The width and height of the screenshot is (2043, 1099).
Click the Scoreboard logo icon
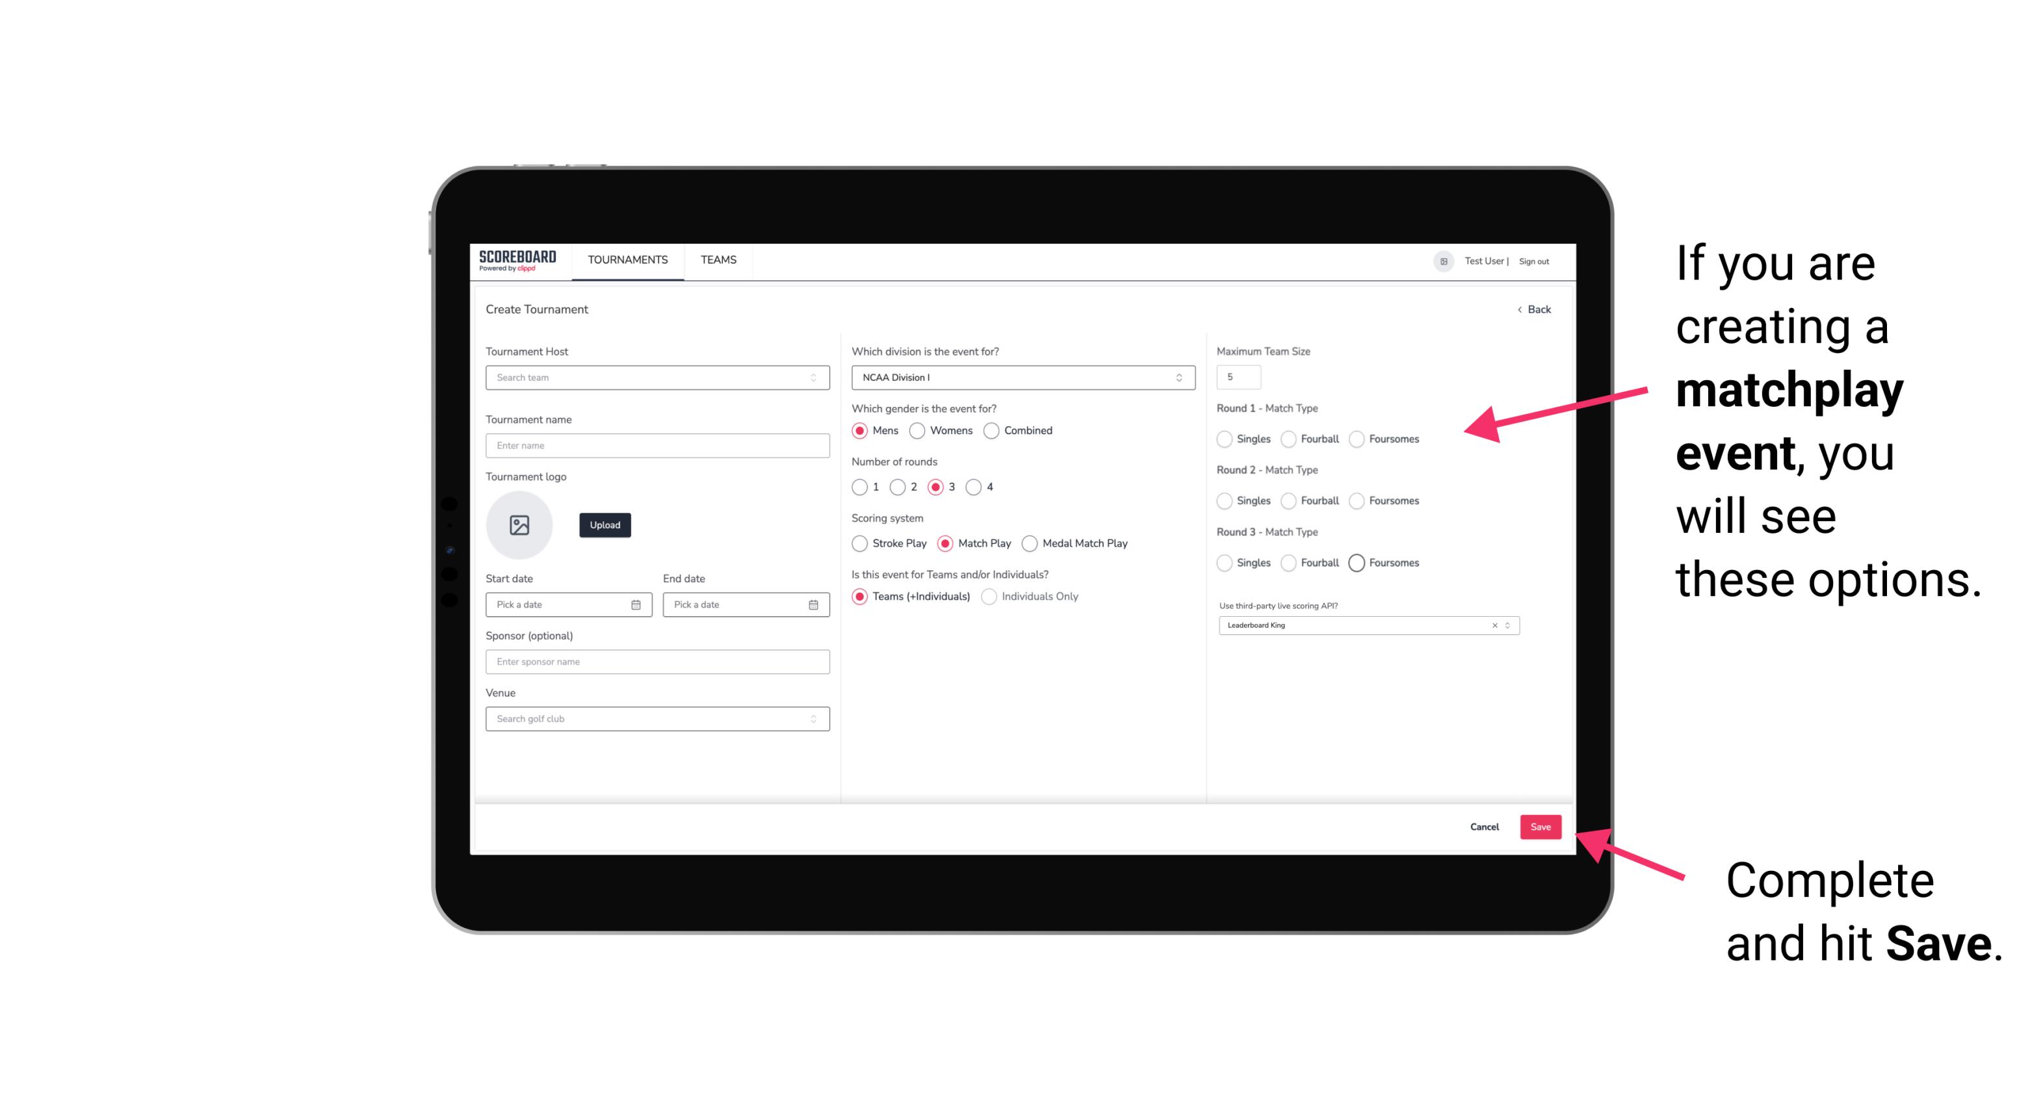[x=518, y=260]
